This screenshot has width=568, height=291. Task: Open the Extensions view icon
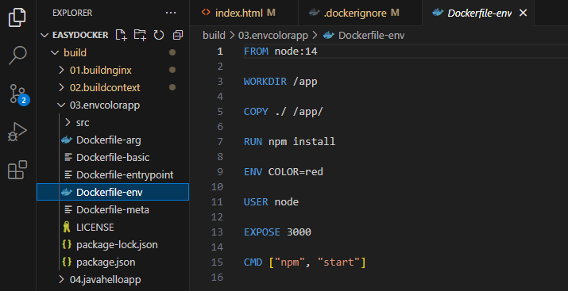(x=17, y=170)
